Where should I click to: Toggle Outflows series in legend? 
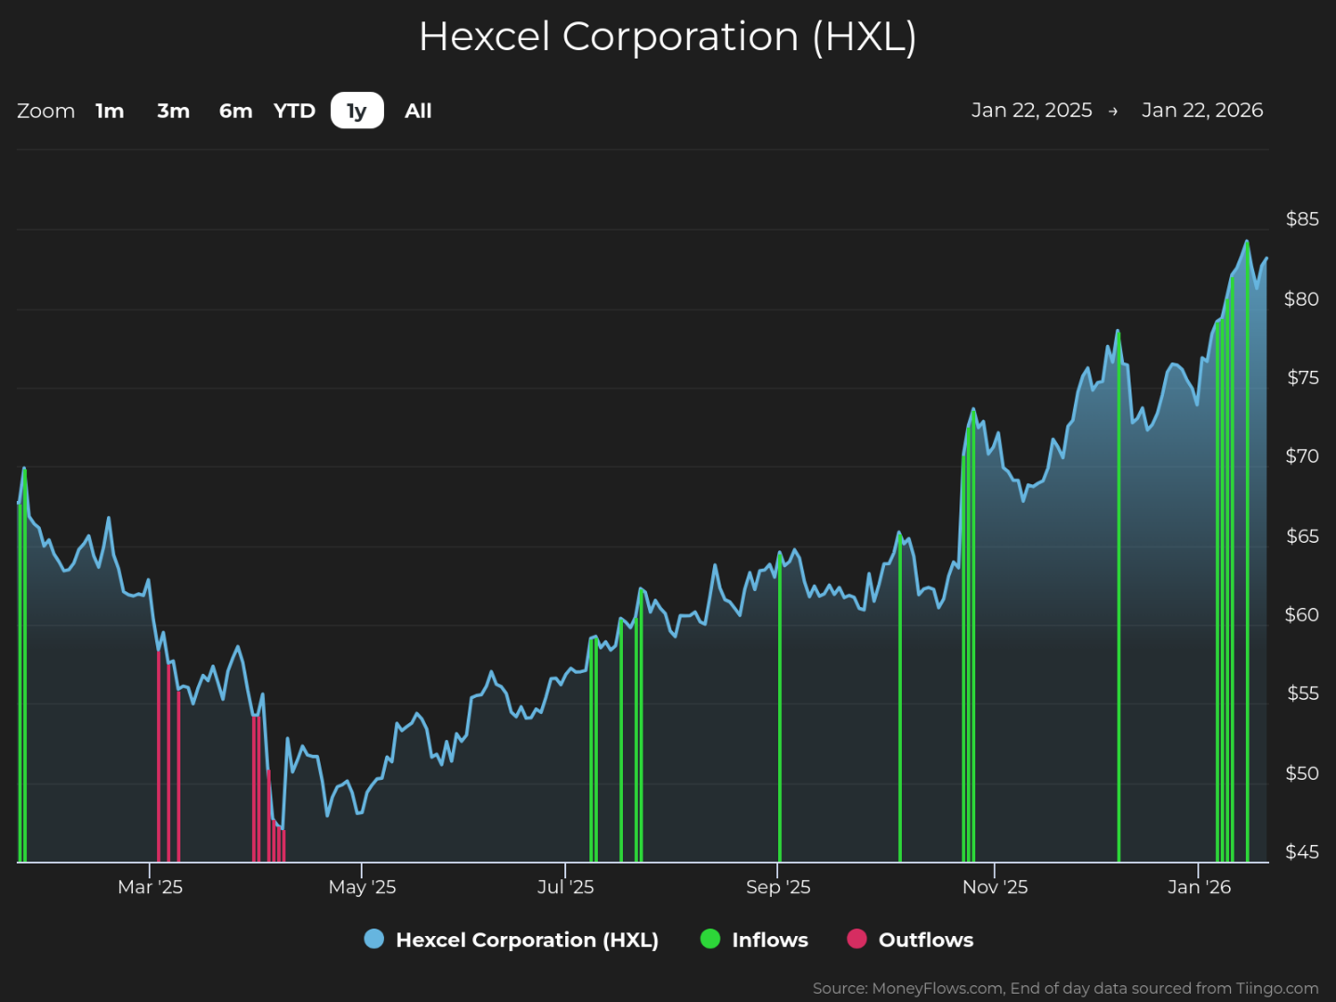tap(910, 940)
